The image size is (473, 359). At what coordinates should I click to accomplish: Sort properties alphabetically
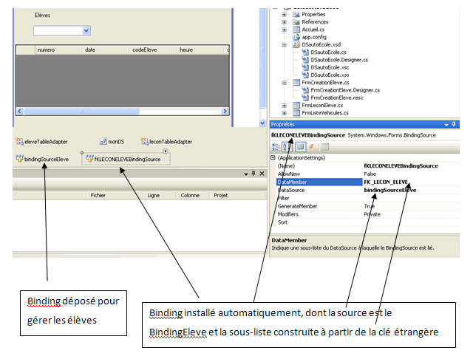pyautogui.click(x=285, y=147)
